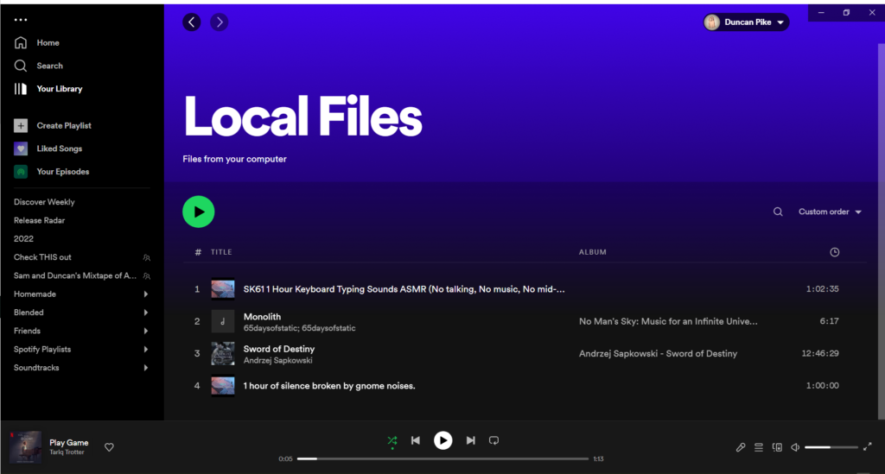The width and height of the screenshot is (885, 474).
Task: Open connect to a device icon
Action: (777, 447)
